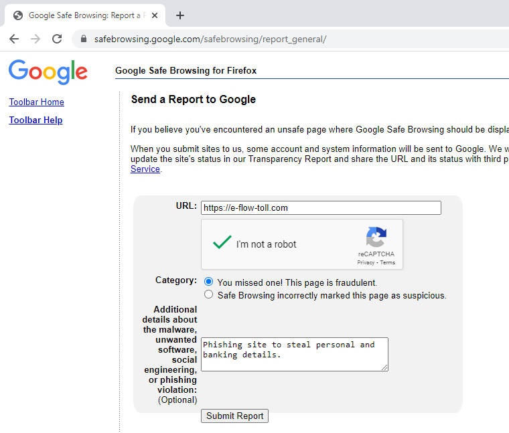Open the Toolbar Home link
Viewport: 509px width, 433px height.
37,102
